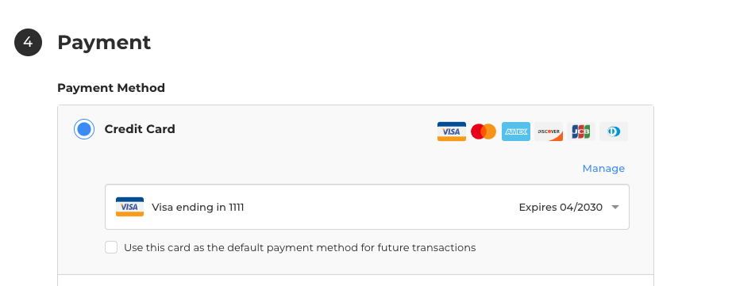Click the Mastercard logo icon
This screenshot has height=286, width=736.
point(484,132)
